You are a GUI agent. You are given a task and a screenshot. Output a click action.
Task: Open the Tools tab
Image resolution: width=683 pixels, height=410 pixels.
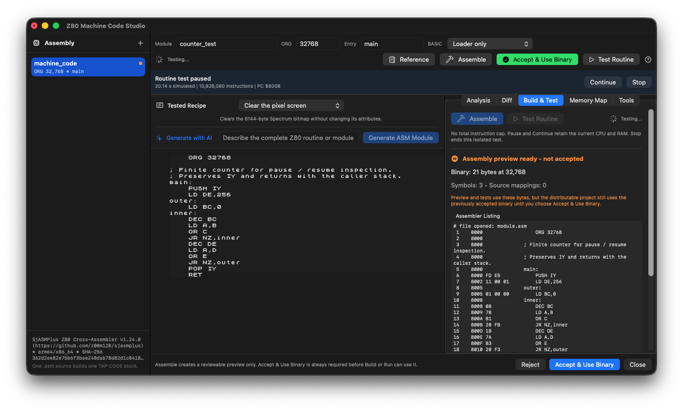point(627,101)
